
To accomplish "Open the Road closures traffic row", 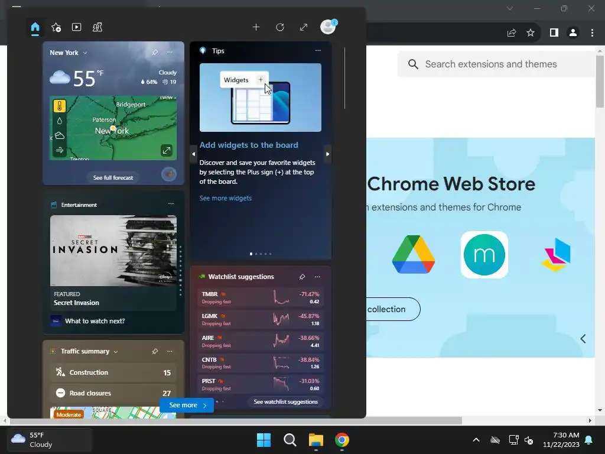I will tap(113, 393).
